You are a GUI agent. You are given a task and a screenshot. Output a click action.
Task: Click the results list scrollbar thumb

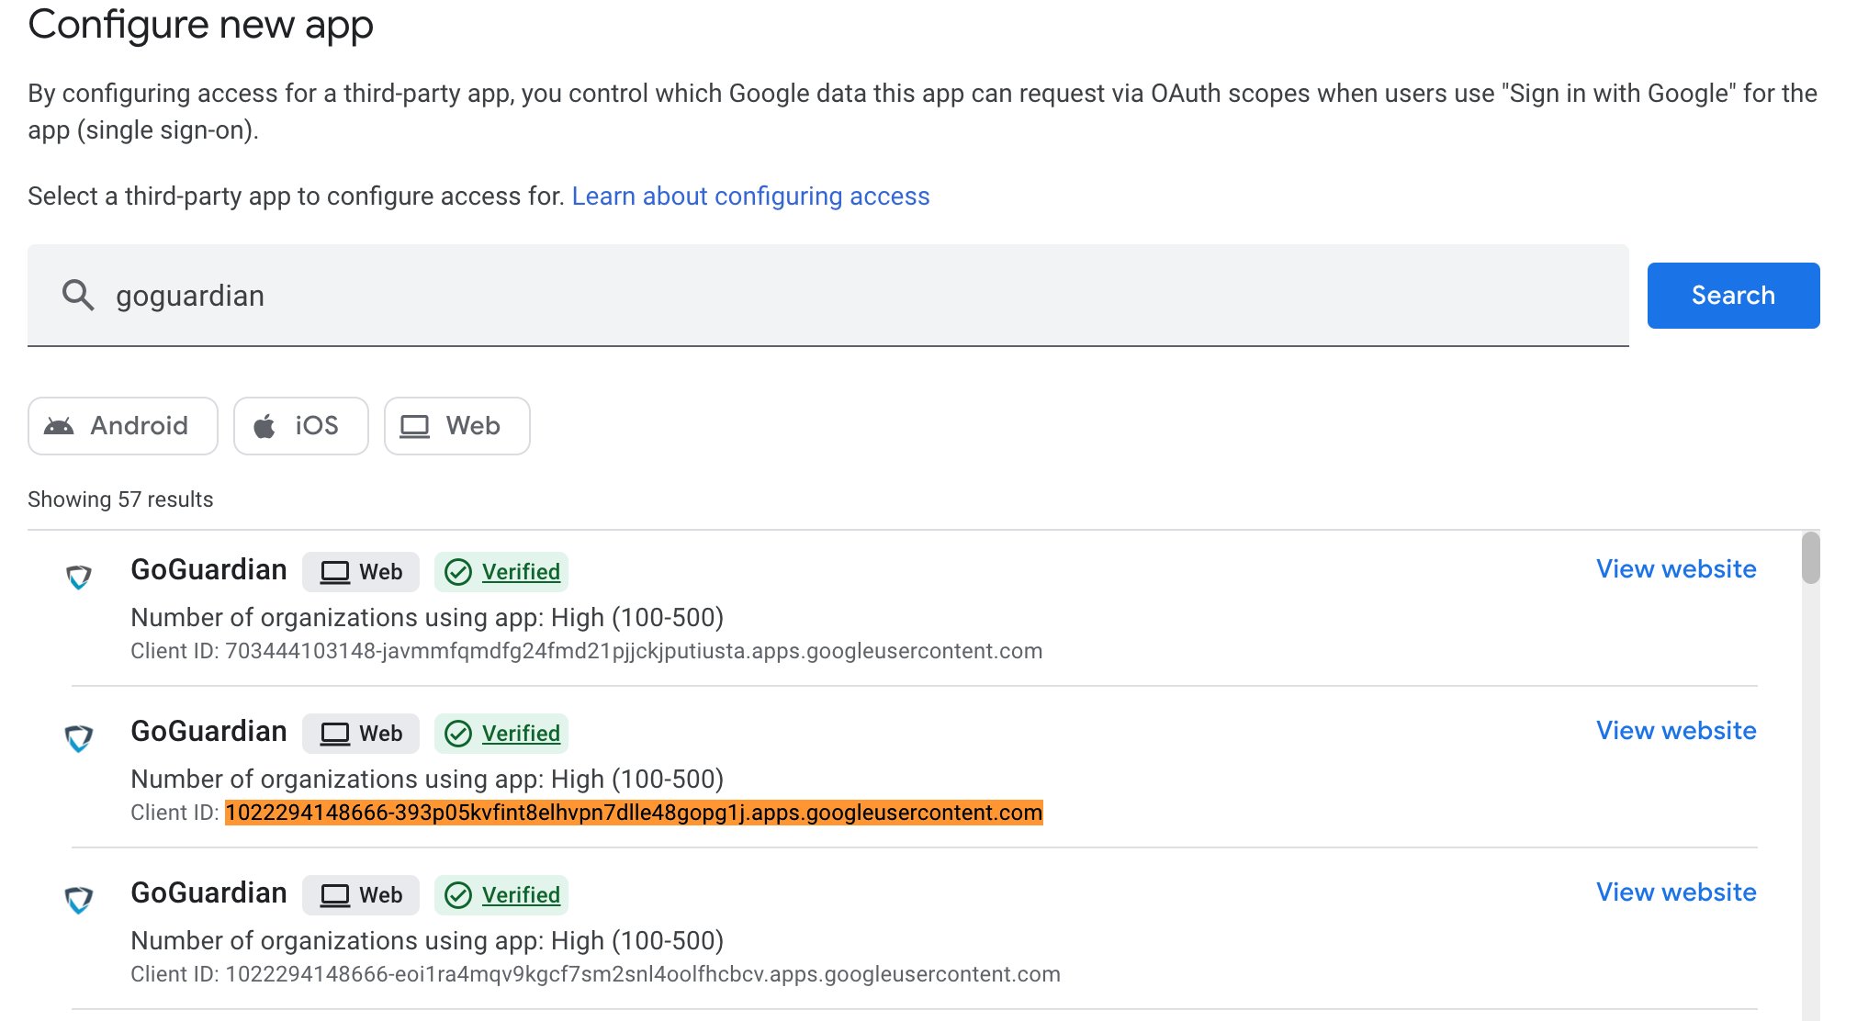point(1810,557)
